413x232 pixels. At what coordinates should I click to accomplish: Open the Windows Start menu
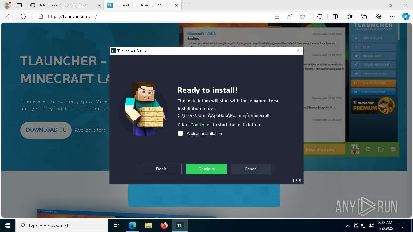coord(8,226)
